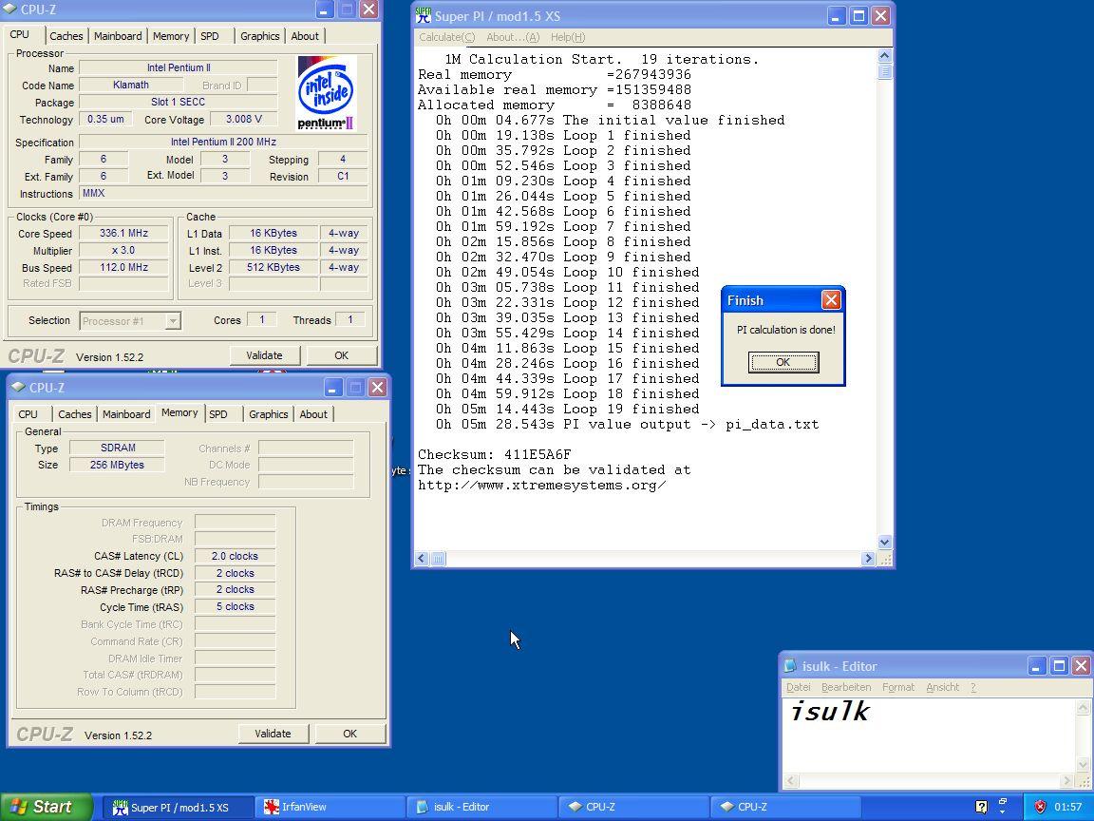Click the lower CPU-Z window title icon
This screenshot has height=821, width=1094.
(x=19, y=388)
